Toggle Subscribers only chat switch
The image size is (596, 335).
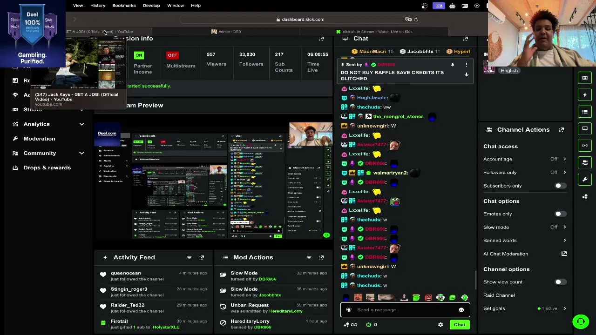pyautogui.click(x=560, y=186)
